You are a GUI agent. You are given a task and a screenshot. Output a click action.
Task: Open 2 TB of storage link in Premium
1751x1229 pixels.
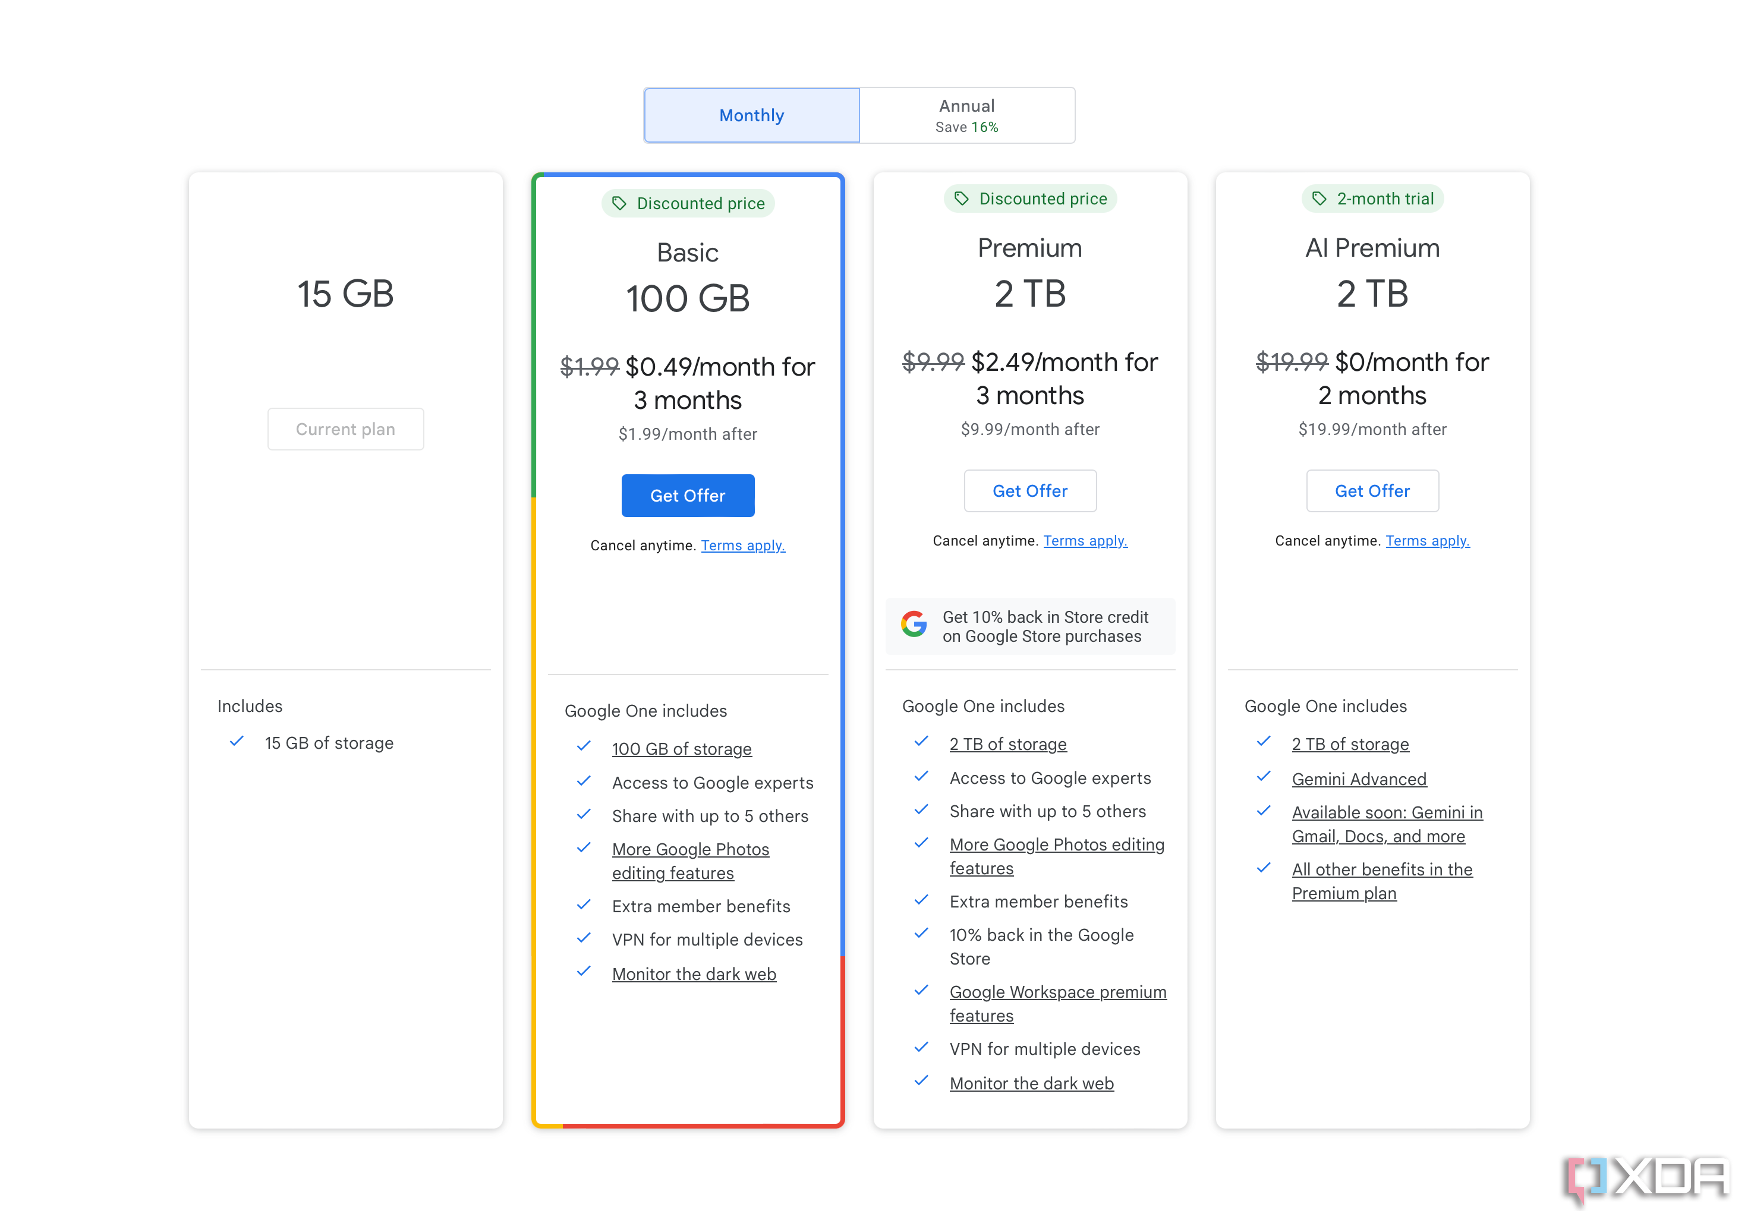point(1008,744)
